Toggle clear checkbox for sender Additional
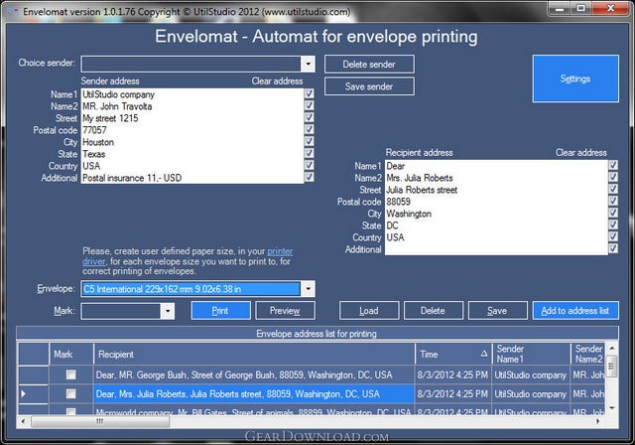 [309, 177]
